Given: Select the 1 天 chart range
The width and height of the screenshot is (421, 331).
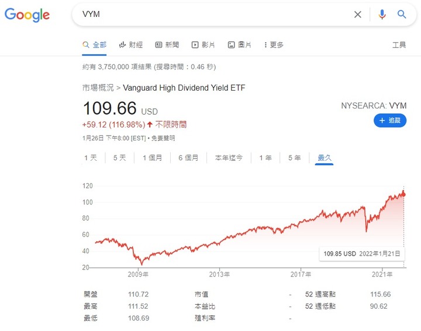Looking at the screenshot, I should 91,158.
